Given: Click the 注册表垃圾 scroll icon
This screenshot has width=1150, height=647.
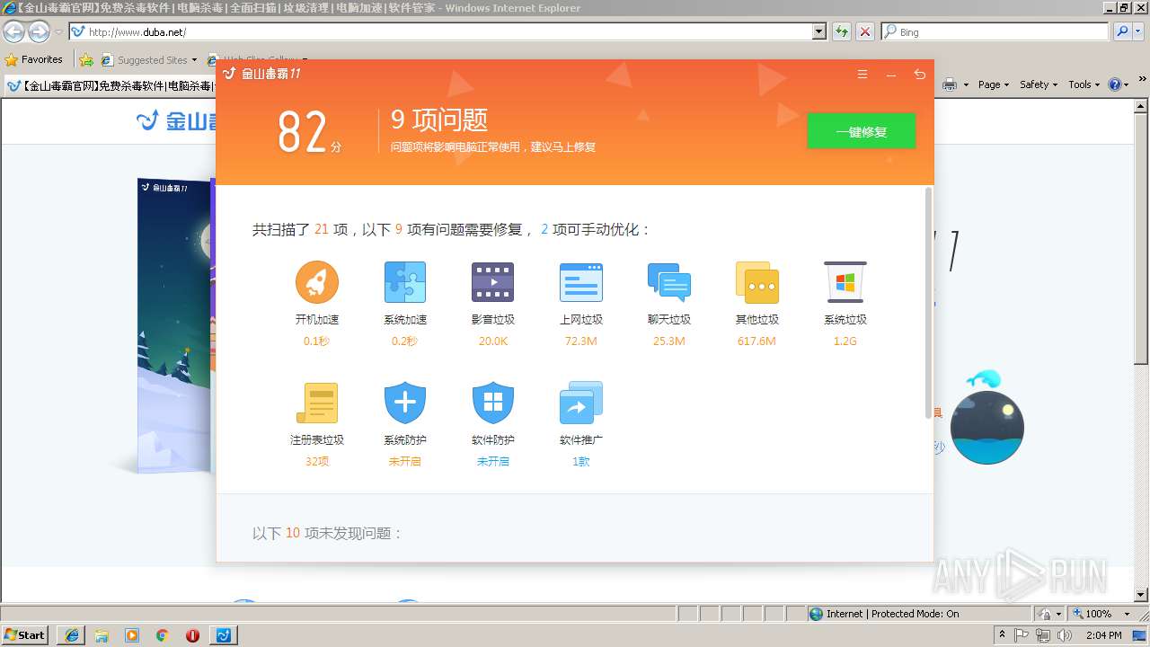Looking at the screenshot, I should [317, 403].
